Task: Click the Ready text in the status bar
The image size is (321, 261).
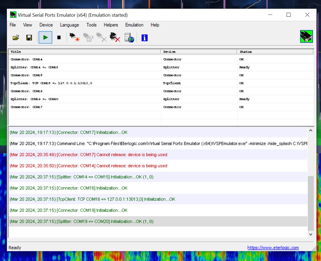Action: pos(15,248)
